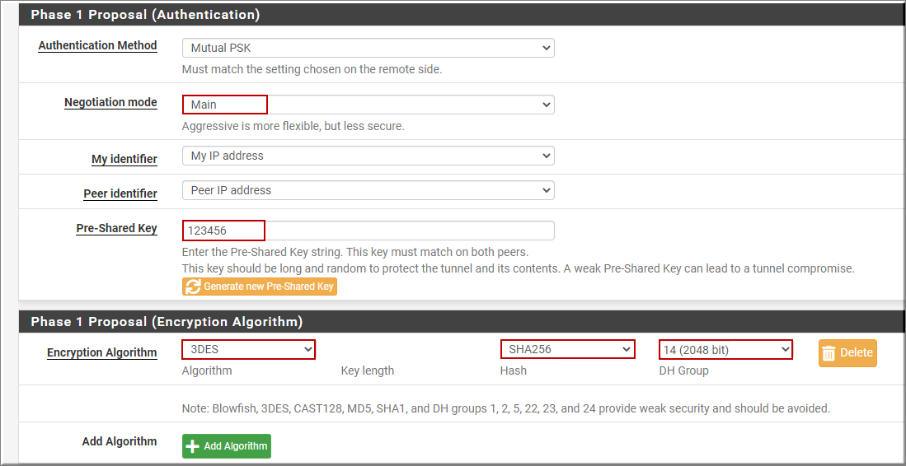906x466 pixels.
Task: Click the Authentication Method label
Action: [x=97, y=45]
